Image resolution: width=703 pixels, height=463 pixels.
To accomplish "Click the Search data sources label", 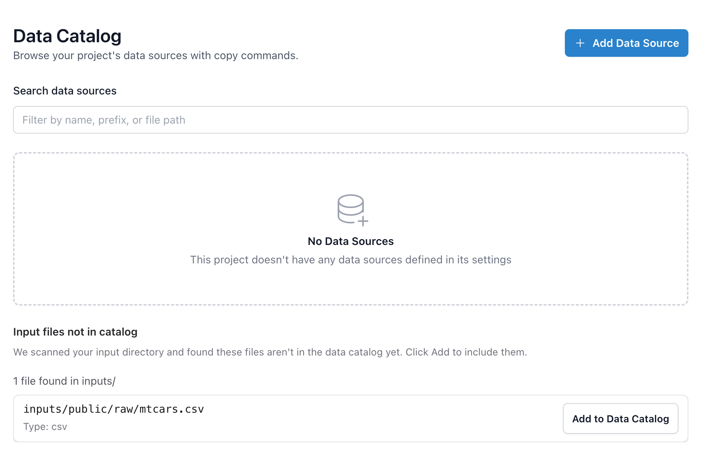I will click(65, 91).
